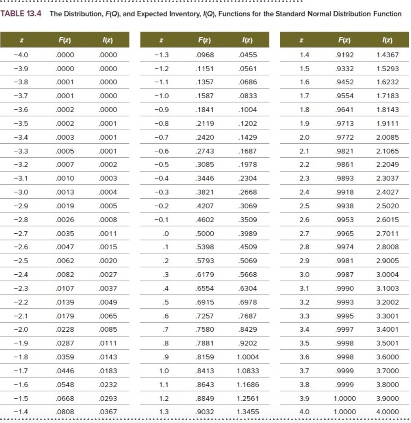Select the F(z) value .5000 at z = .0

(x=205, y=234)
